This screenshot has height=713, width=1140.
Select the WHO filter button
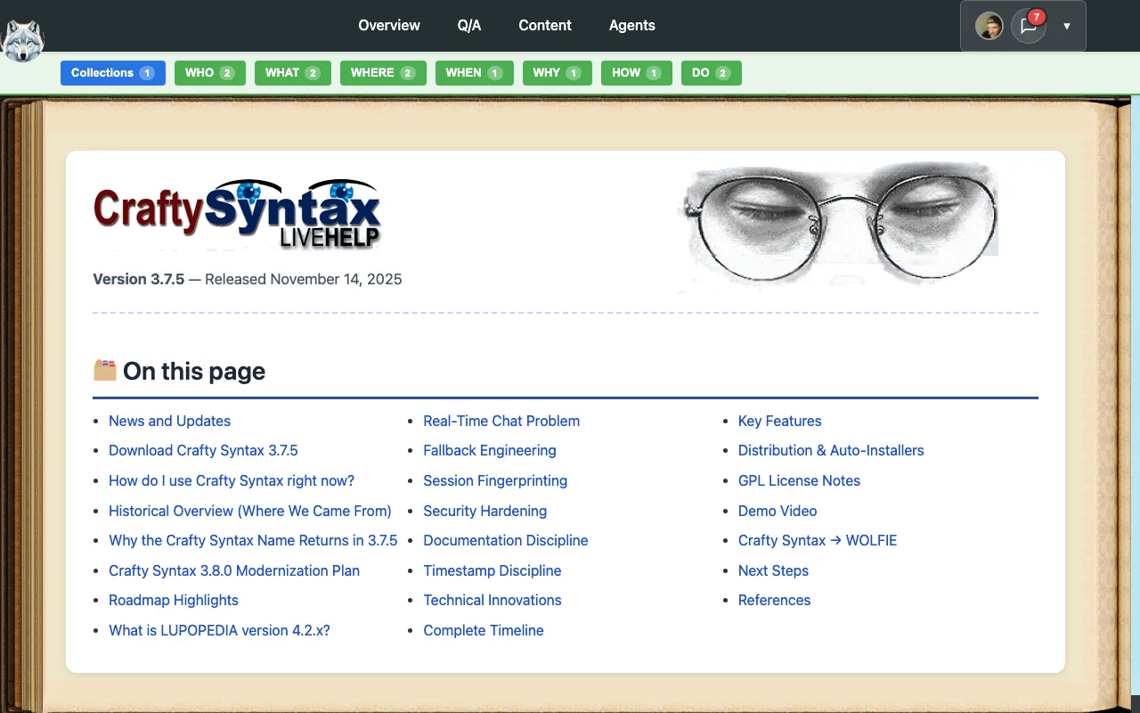(209, 73)
